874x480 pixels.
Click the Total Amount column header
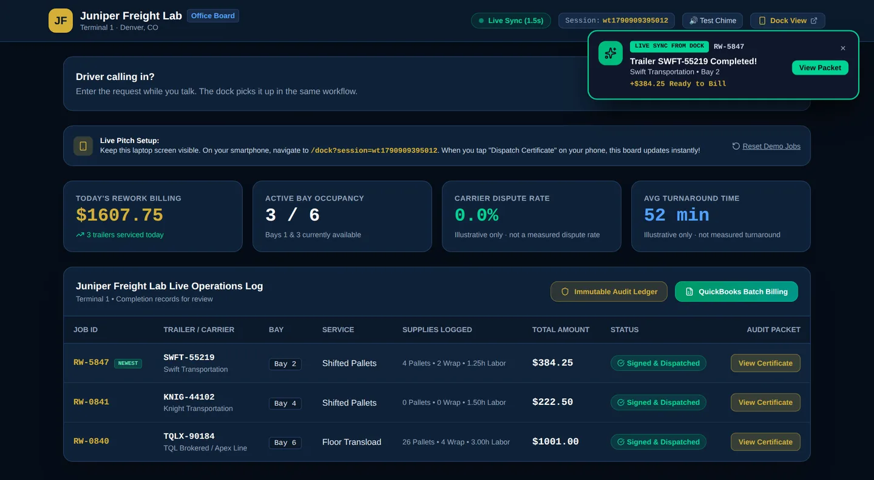click(x=561, y=330)
